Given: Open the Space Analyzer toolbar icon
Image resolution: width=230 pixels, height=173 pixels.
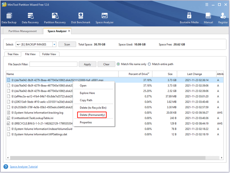Looking at the screenshot, I should tap(104, 18).
